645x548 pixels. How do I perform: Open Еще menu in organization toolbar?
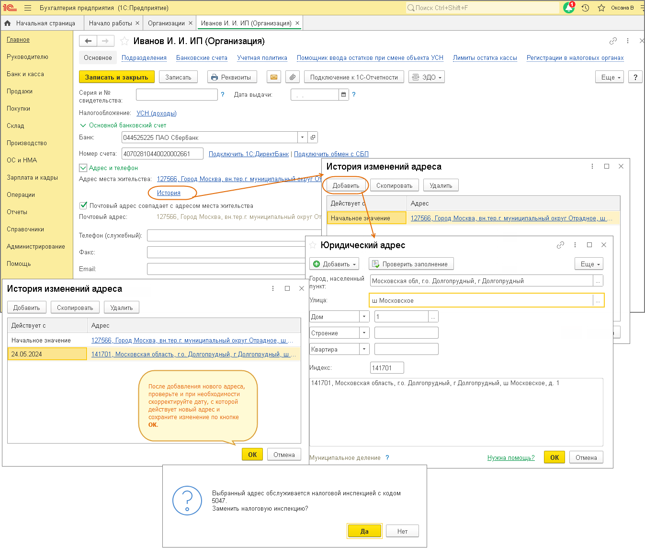pos(610,77)
